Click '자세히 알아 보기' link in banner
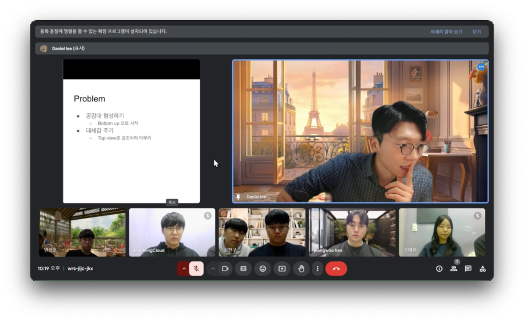The height and width of the screenshot is (321, 524). (x=446, y=32)
